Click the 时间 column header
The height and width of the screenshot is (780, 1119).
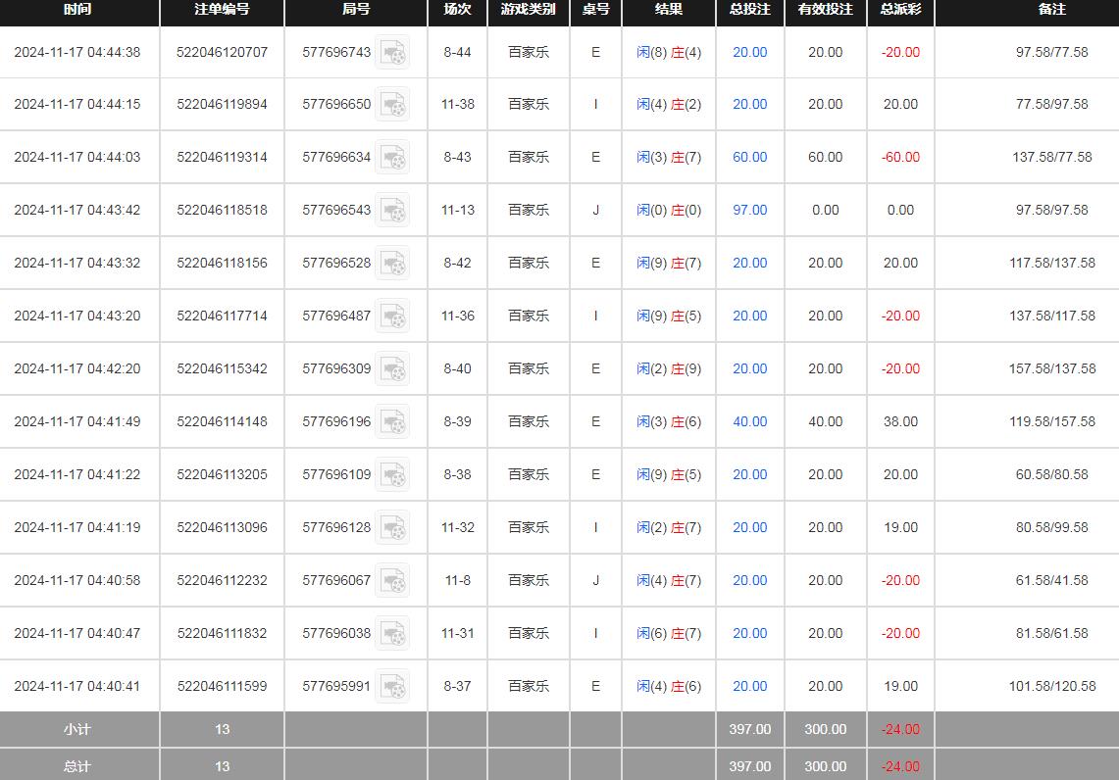(77, 10)
